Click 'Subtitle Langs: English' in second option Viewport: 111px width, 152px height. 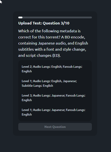pyautogui.click(x=37, y=86)
